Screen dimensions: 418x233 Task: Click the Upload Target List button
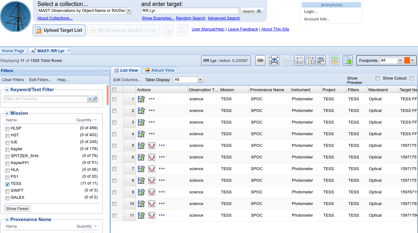(59, 30)
